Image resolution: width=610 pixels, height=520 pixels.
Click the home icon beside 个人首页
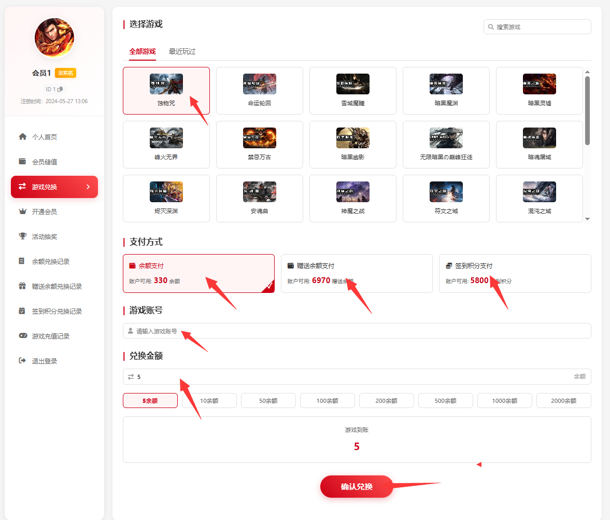coord(22,137)
